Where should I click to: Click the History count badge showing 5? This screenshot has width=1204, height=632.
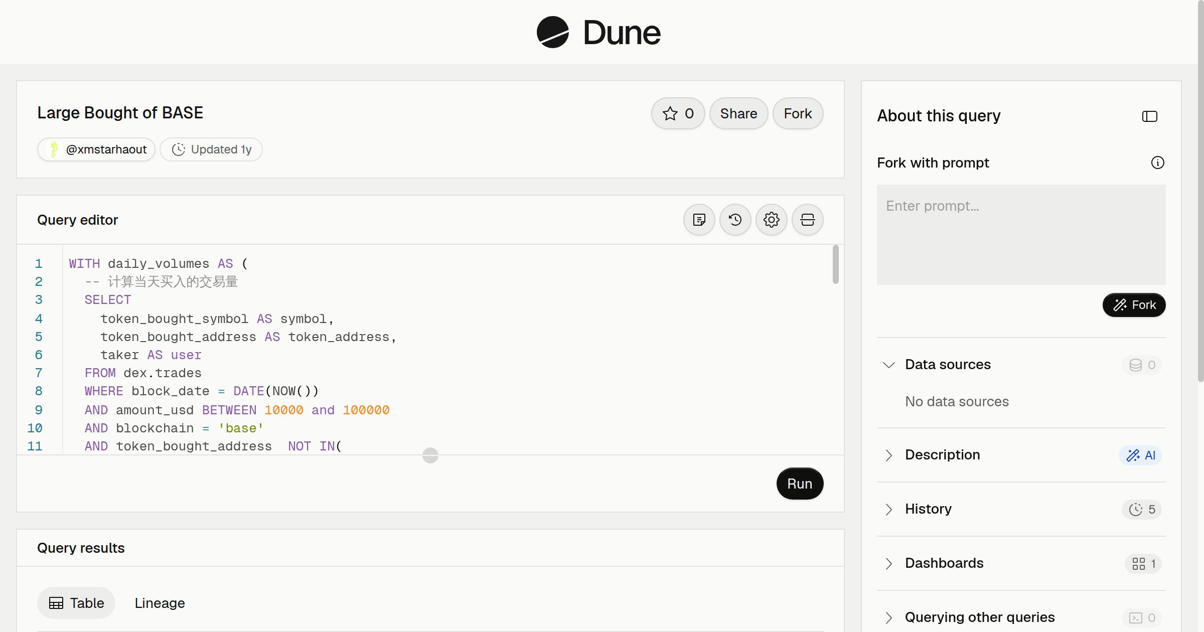click(1142, 510)
